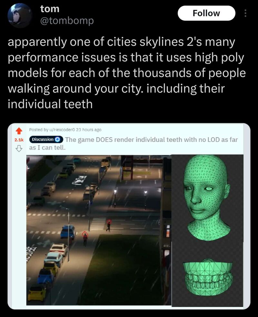The image size is (258, 317).
Task: Click the red-circled pedestrian near crosswalk
Action: 109,225
